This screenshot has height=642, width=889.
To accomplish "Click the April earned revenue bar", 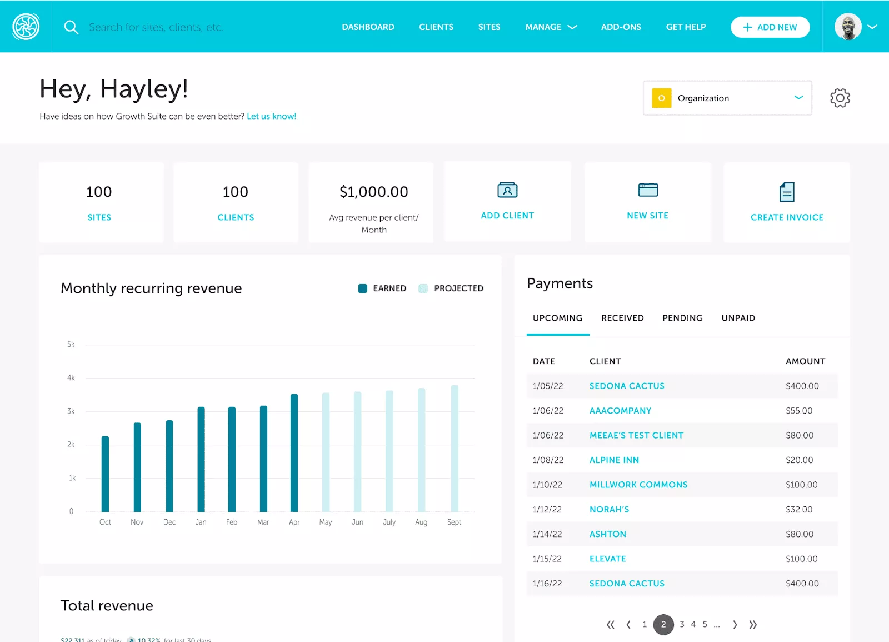I will (294, 452).
